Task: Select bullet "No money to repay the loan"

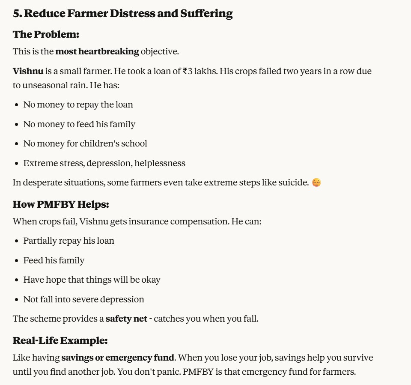Action: coord(78,104)
